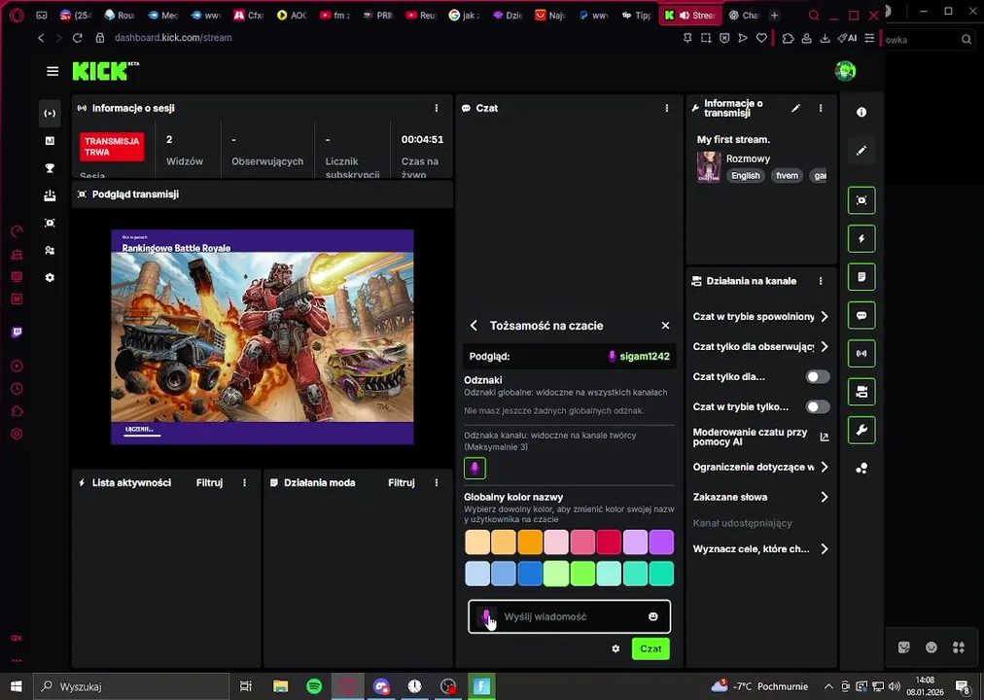Click the info icon in right toolbar
Viewport: 984px width, 700px height.
(x=861, y=112)
